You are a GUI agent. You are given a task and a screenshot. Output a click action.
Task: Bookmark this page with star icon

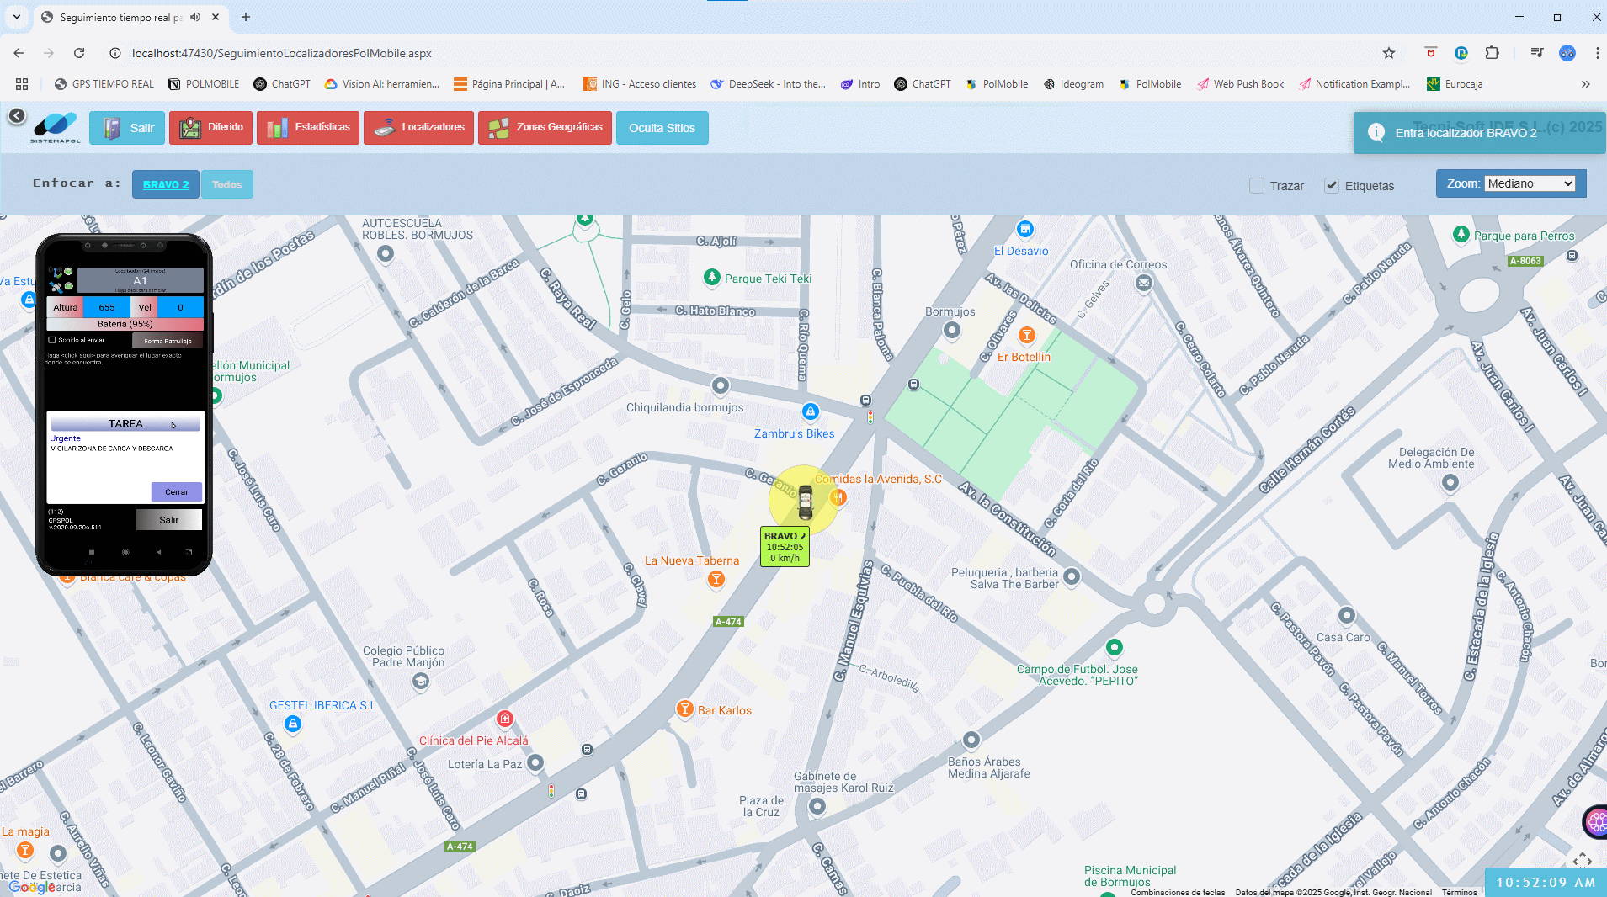[1389, 53]
